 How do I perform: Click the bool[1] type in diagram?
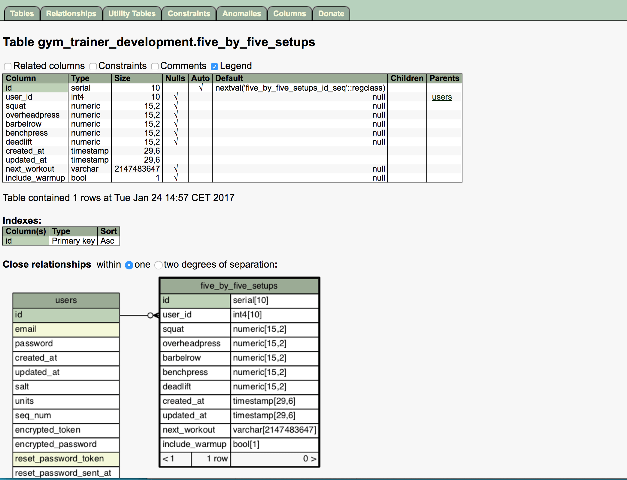(274, 444)
